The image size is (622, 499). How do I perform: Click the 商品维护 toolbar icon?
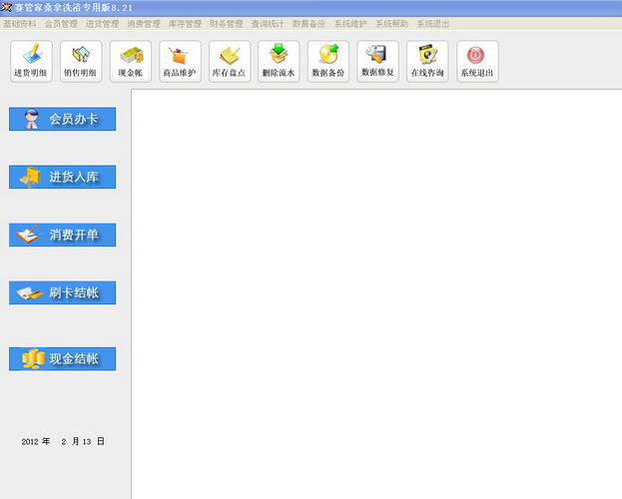180,62
